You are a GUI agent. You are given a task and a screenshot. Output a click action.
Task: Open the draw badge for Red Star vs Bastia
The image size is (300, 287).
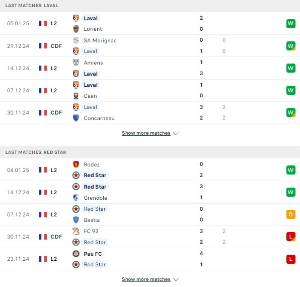click(x=290, y=214)
